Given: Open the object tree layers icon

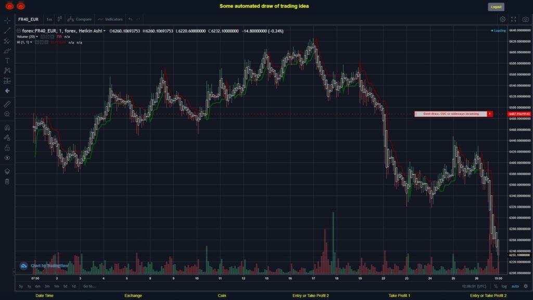Looking at the screenshot, I should coord(7,171).
